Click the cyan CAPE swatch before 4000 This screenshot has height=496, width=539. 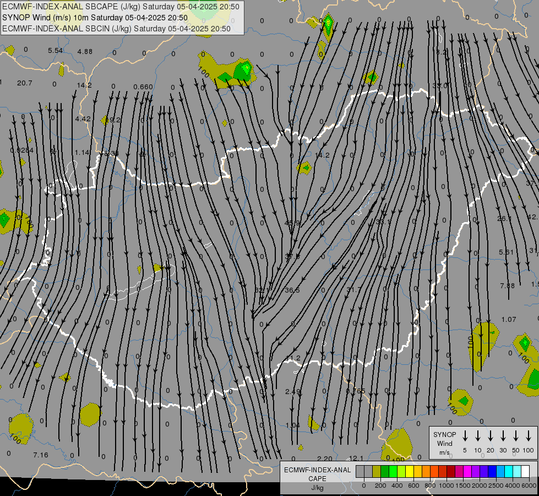tap(508, 471)
